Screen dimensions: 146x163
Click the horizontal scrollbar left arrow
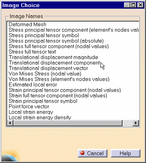tap(10, 123)
